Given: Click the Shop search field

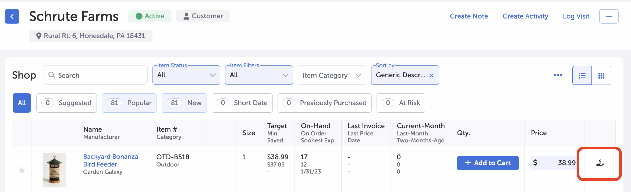Looking at the screenshot, I should (x=95, y=75).
